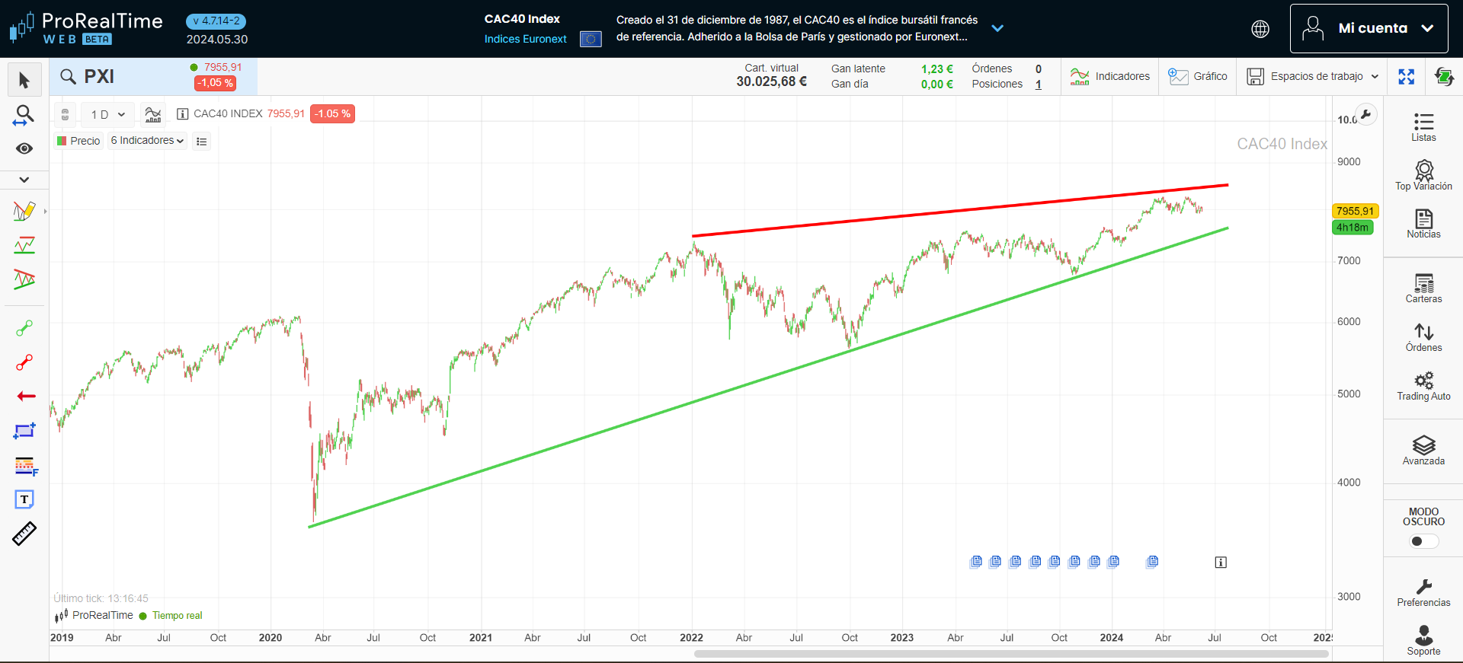The image size is (1463, 663).
Task: Open the 1 D timeframe dropdown
Action: (x=107, y=114)
